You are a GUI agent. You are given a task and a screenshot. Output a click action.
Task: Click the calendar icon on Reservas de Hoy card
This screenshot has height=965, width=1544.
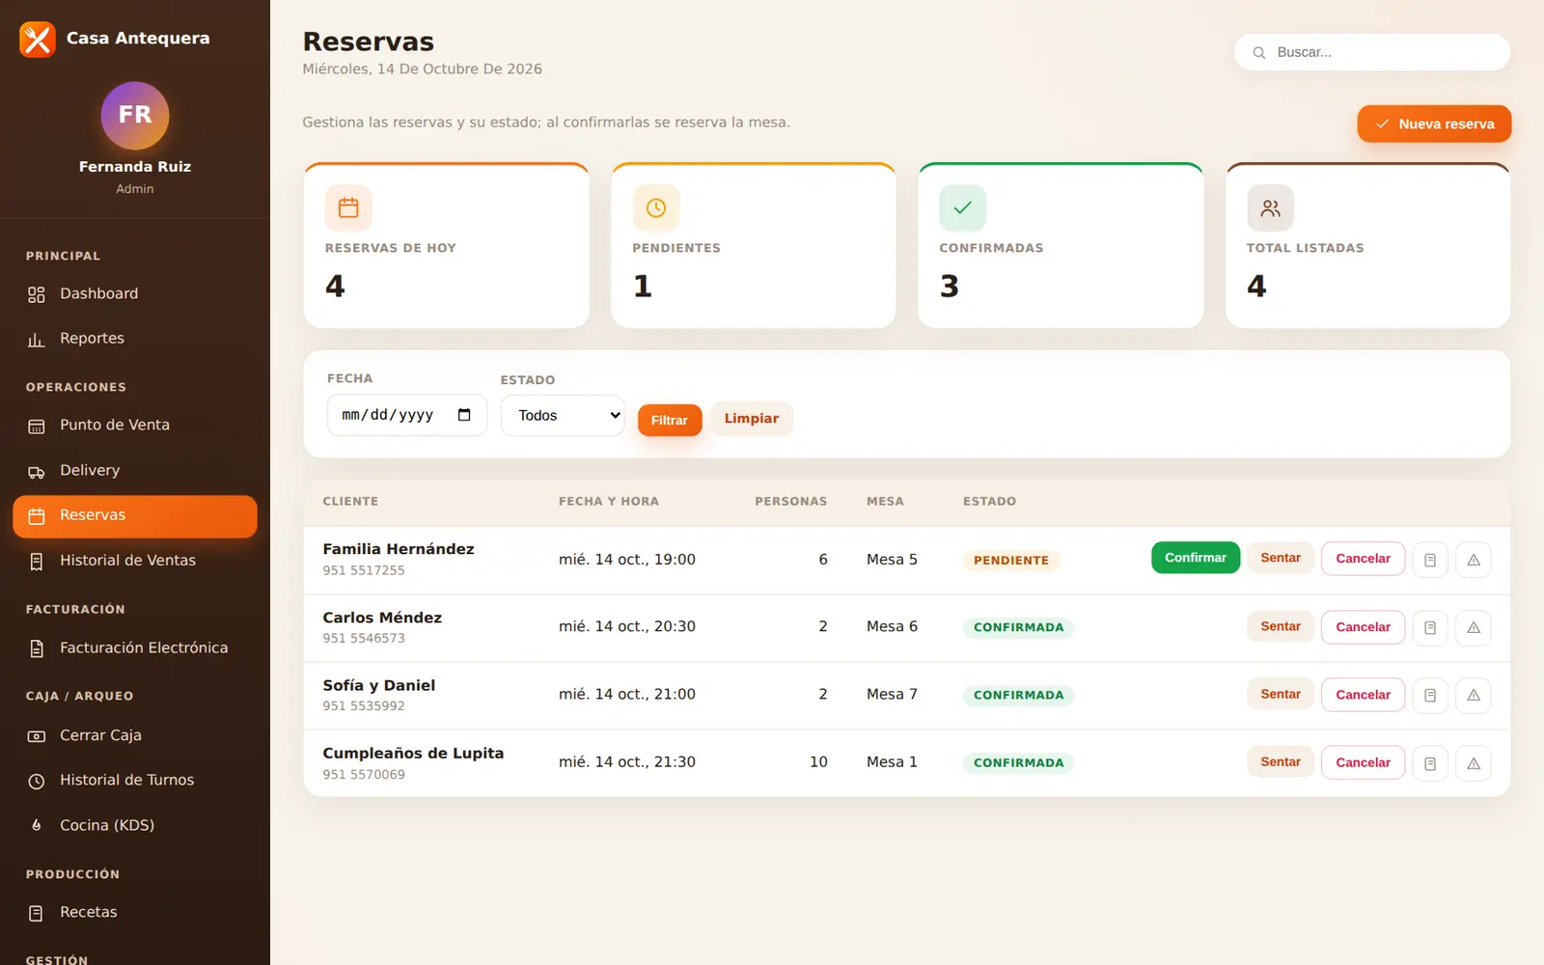click(348, 207)
